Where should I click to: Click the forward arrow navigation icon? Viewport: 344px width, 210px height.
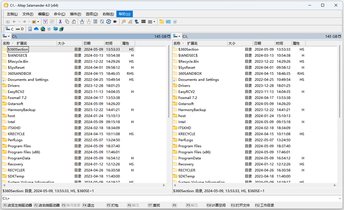[24, 21]
